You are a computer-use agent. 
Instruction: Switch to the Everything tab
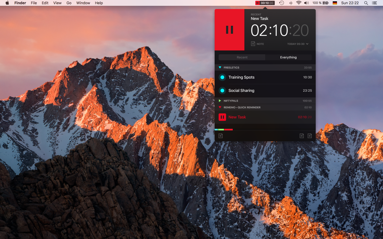click(288, 57)
